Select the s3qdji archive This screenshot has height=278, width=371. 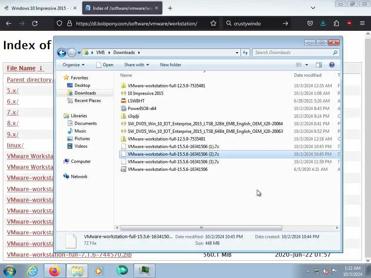click(x=130, y=116)
